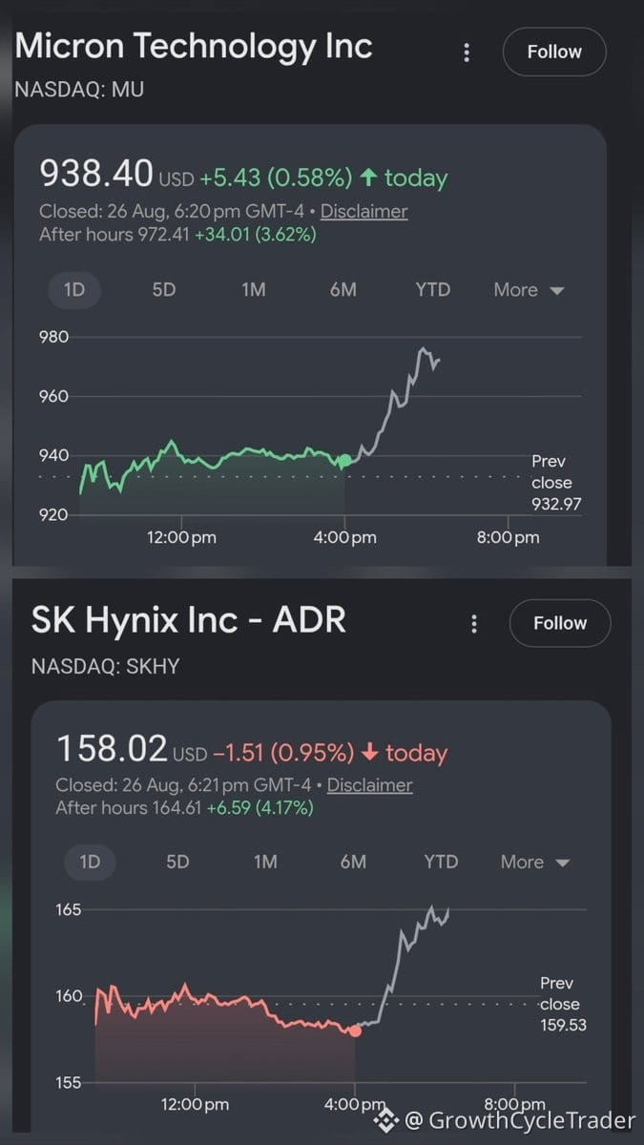This screenshot has height=1145, width=644.
Task: Select the YTD tab on Micron chart
Action: [x=433, y=290]
